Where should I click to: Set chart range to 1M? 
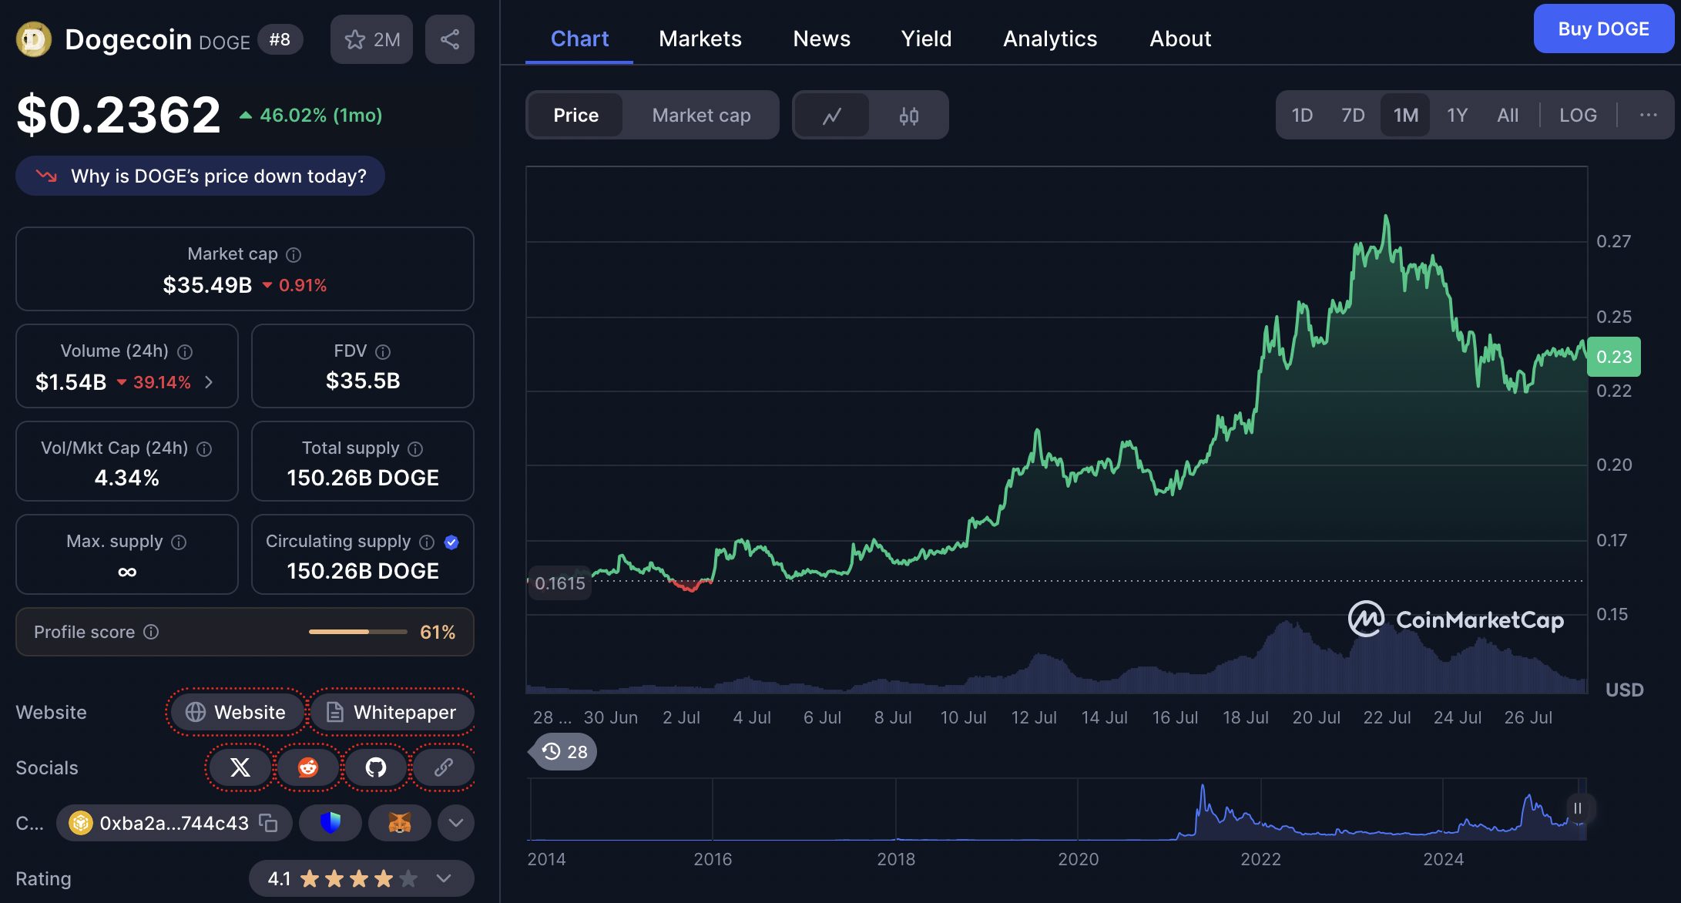1405,116
